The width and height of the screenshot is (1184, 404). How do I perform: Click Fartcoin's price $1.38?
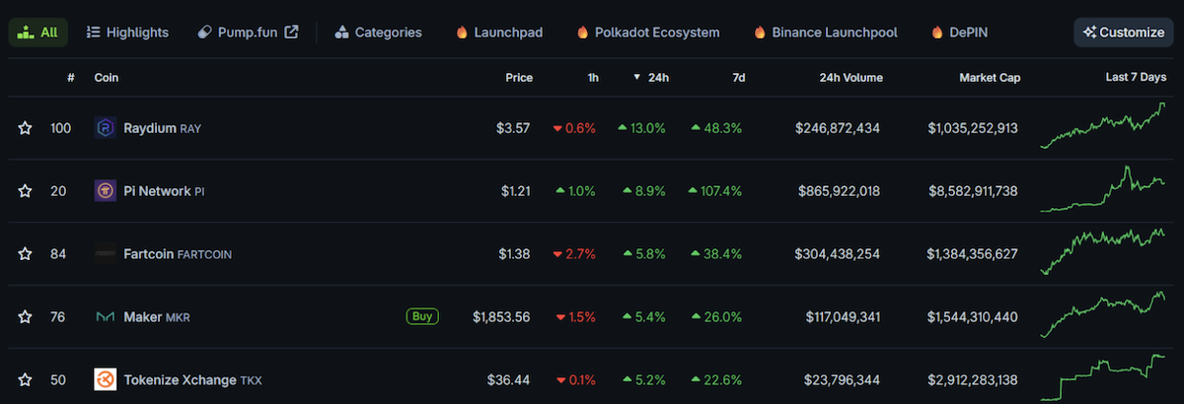(x=514, y=254)
